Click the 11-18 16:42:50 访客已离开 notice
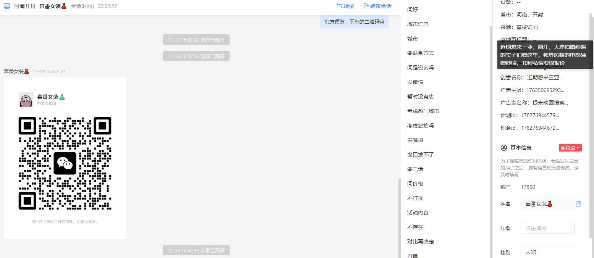The width and height of the screenshot is (594, 258). (196, 40)
